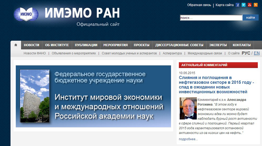This screenshot has width=262, height=146.
Task: Open the Публикации menu
Action: tap(86, 45)
